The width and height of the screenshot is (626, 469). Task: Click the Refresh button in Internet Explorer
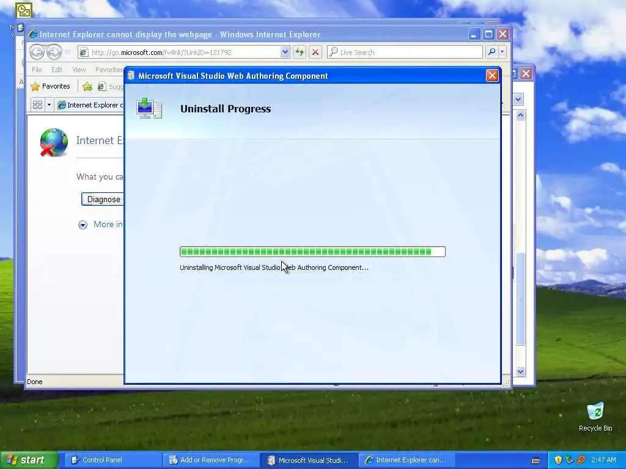(x=300, y=53)
